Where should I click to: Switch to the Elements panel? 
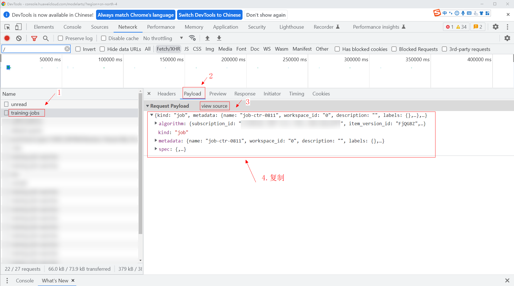pos(44,27)
